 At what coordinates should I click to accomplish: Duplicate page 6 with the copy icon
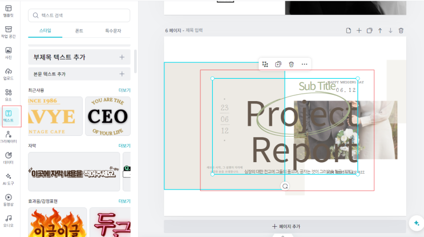(369, 31)
